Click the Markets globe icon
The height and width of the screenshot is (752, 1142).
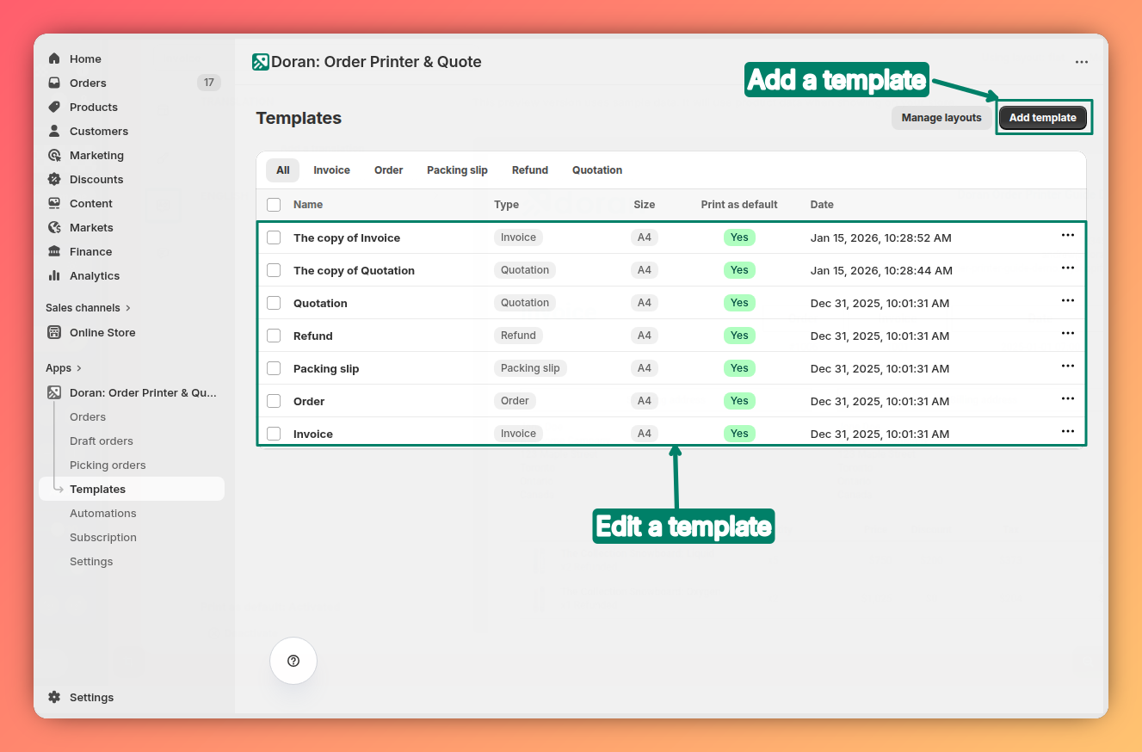click(54, 227)
